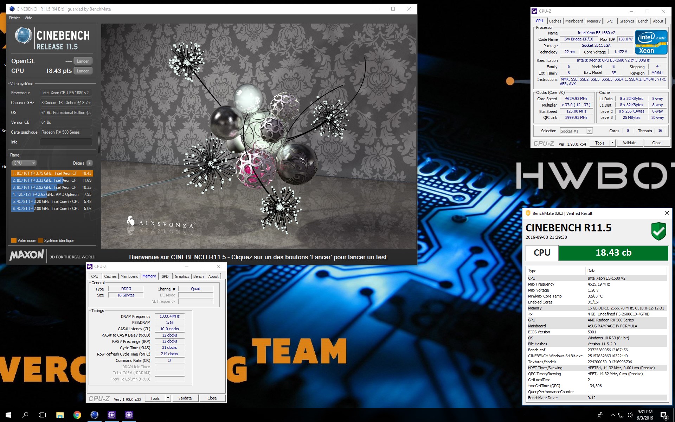Open Task View on the taskbar

pyautogui.click(x=42, y=415)
